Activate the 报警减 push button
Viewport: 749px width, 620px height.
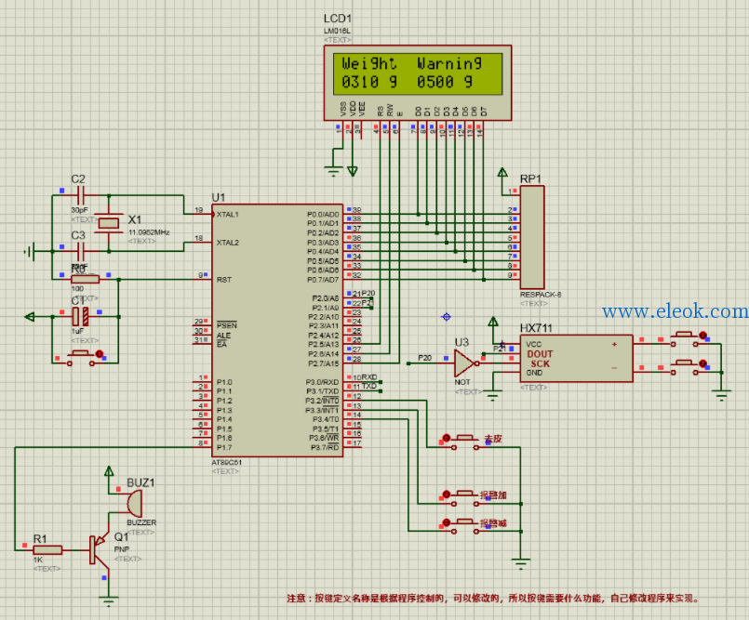pos(465,526)
